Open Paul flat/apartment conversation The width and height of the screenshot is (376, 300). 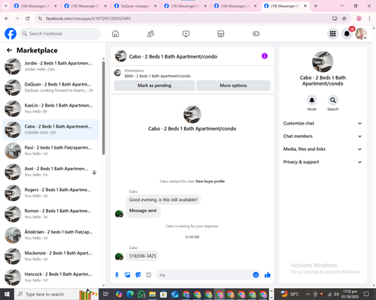coord(50,151)
